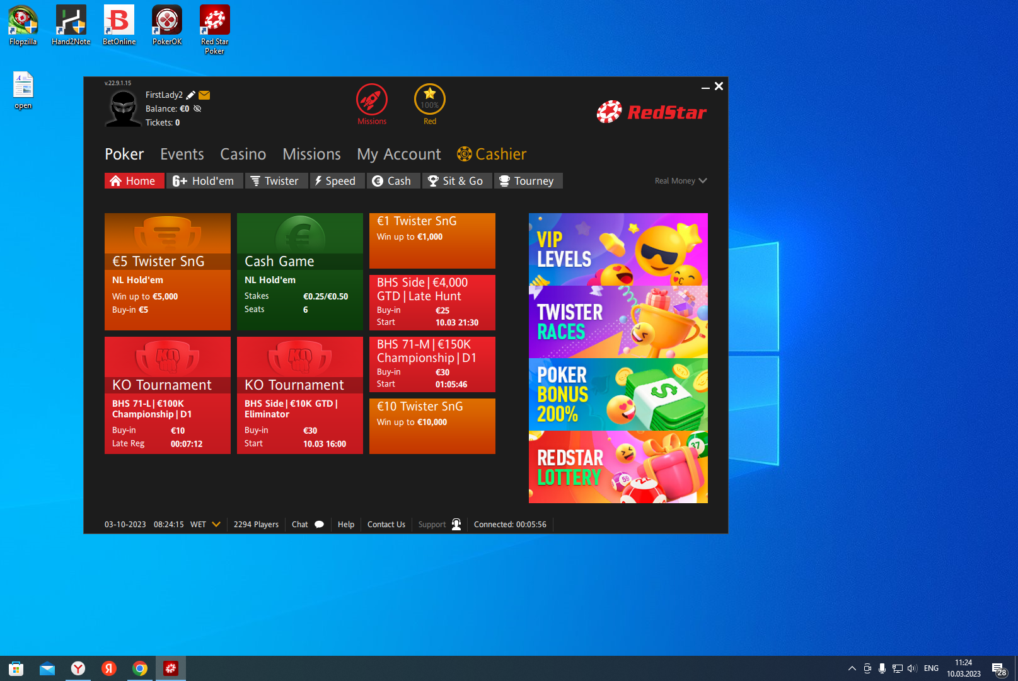The image size is (1018, 681).
Task: Click the network tray icon
Action: click(x=898, y=668)
